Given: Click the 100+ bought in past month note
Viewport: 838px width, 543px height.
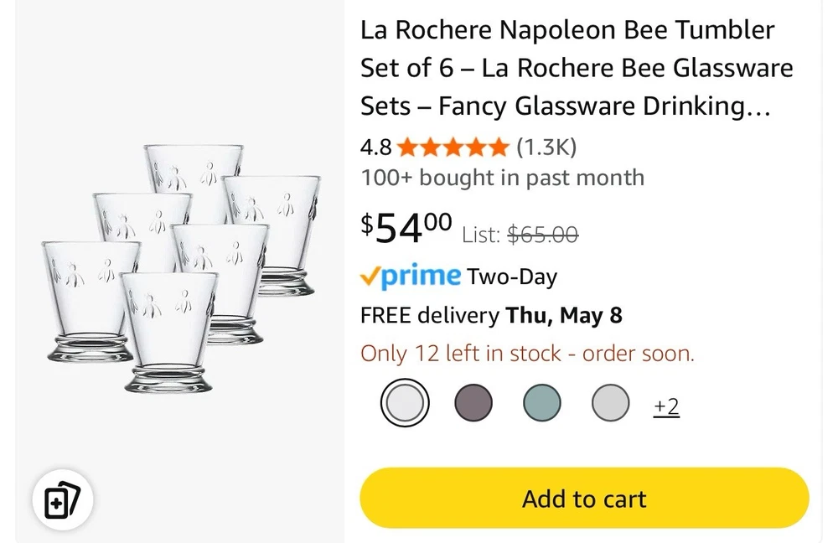Looking at the screenshot, I should coord(502,178).
